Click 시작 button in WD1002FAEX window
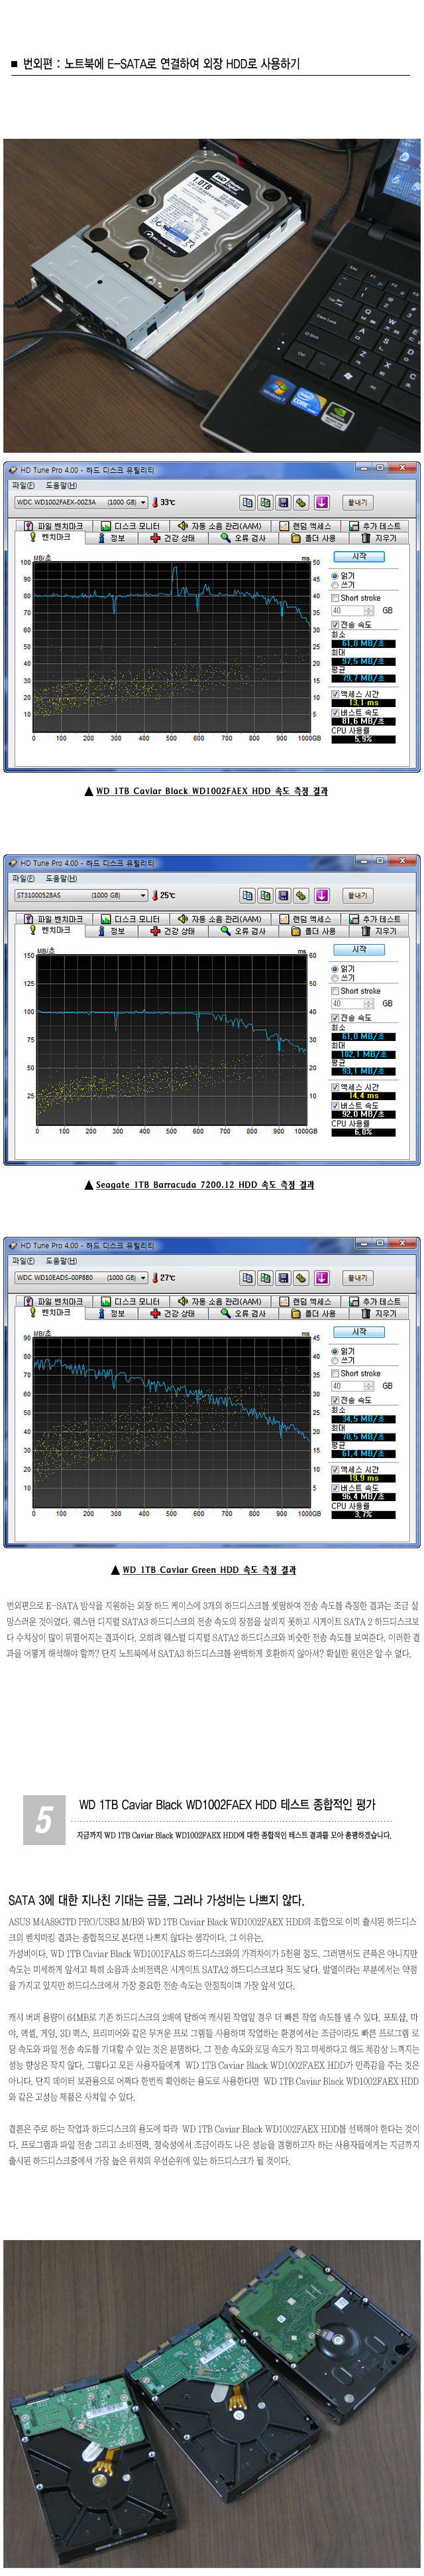The width and height of the screenshot is (424, 2576). pyautogui.click(x=358, y=556)
